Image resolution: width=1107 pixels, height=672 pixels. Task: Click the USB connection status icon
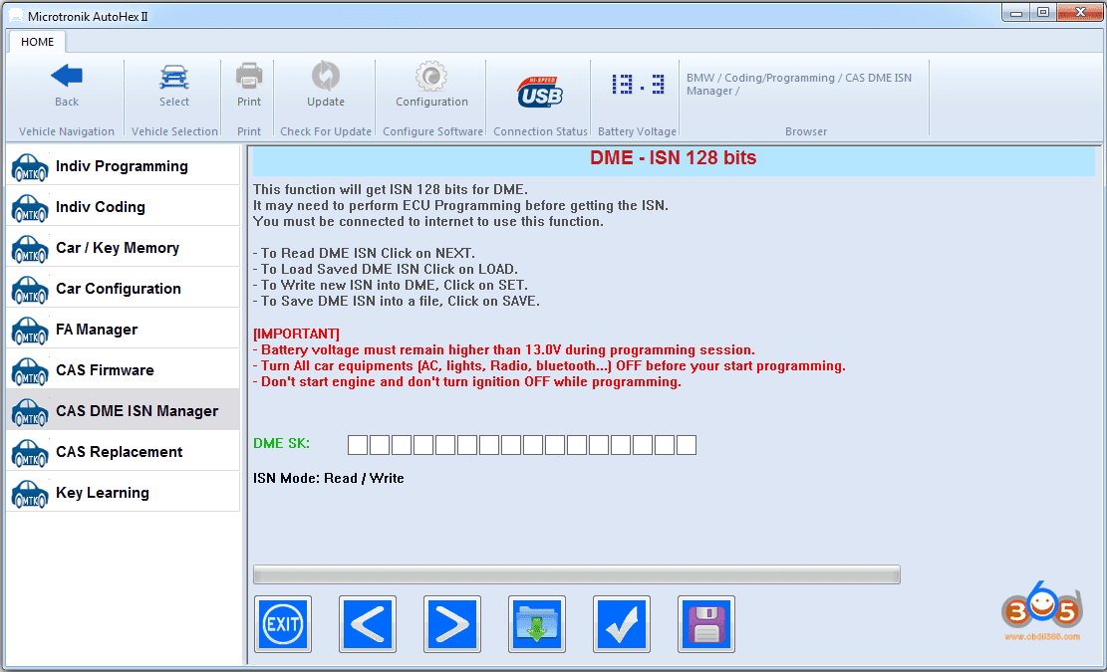click(540, 92)
